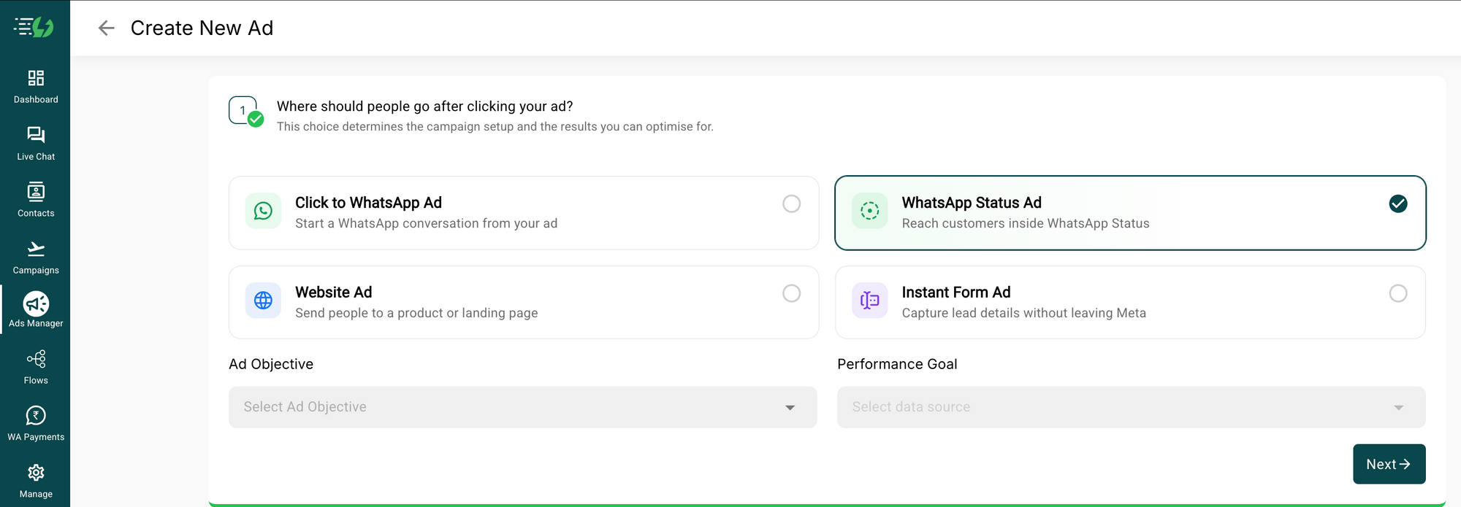Open Live Chat in the sidebar
The width and height of the screenshot is (1461, 507).
36,144
